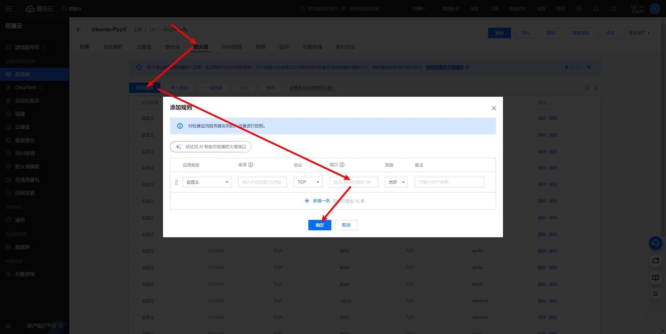Check the rule row for port 8070
Screen dimensions: 666x334
(136, 251)
